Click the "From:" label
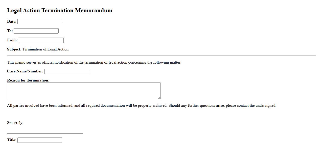Image resolution: width=323 pixels, height=164 pixels. [x=12, y=40]
